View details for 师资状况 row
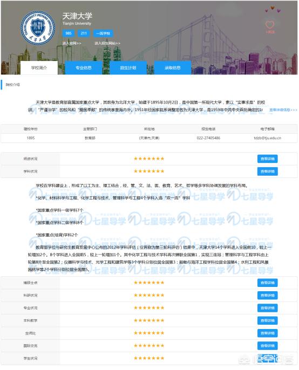 267,159
